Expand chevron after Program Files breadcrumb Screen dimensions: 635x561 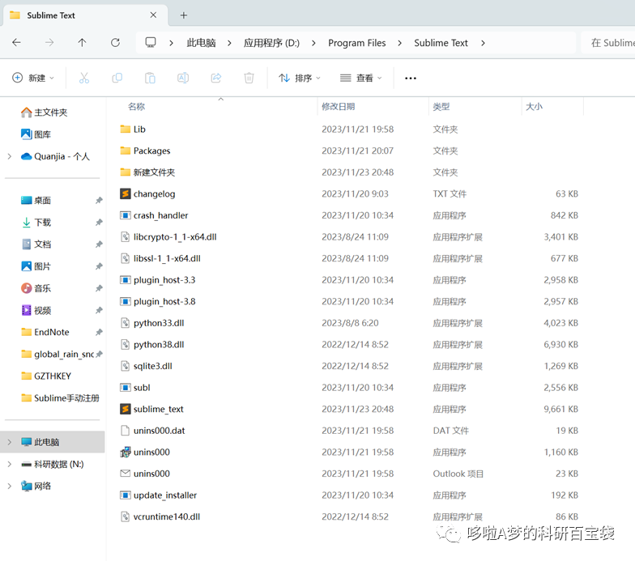tap(400, 43)
